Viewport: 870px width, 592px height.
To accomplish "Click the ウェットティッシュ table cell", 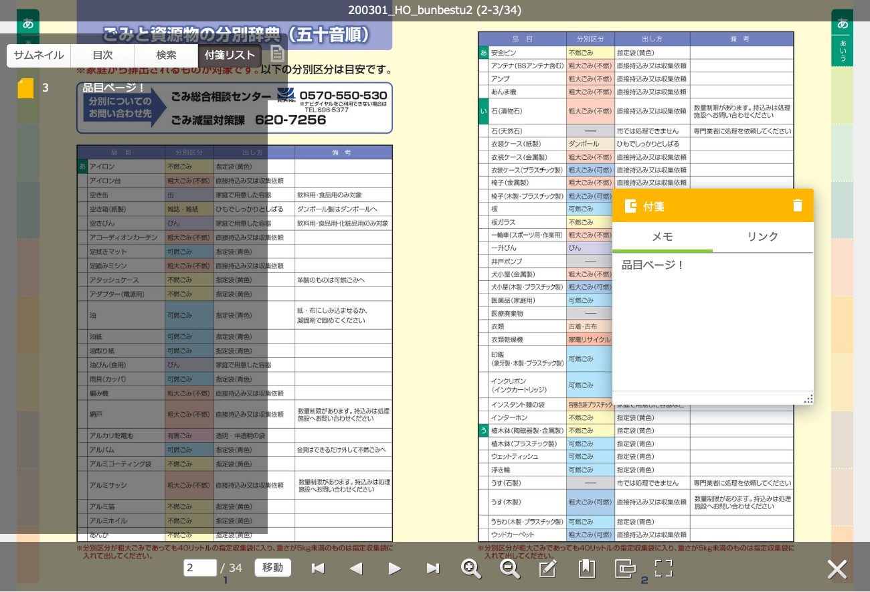I will coord(527,457).
